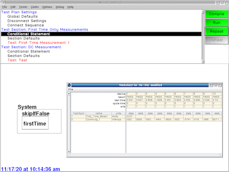
Task: Click test plan list scroll-down arrow
Action: [x=203, y=62]
